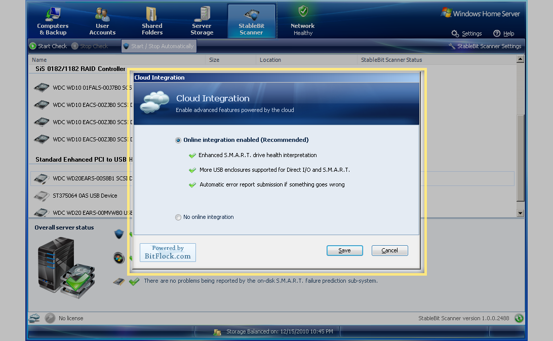Screen dimensions: 553x341
Task: Click the cloud icon in status bar
Action: 34,318
